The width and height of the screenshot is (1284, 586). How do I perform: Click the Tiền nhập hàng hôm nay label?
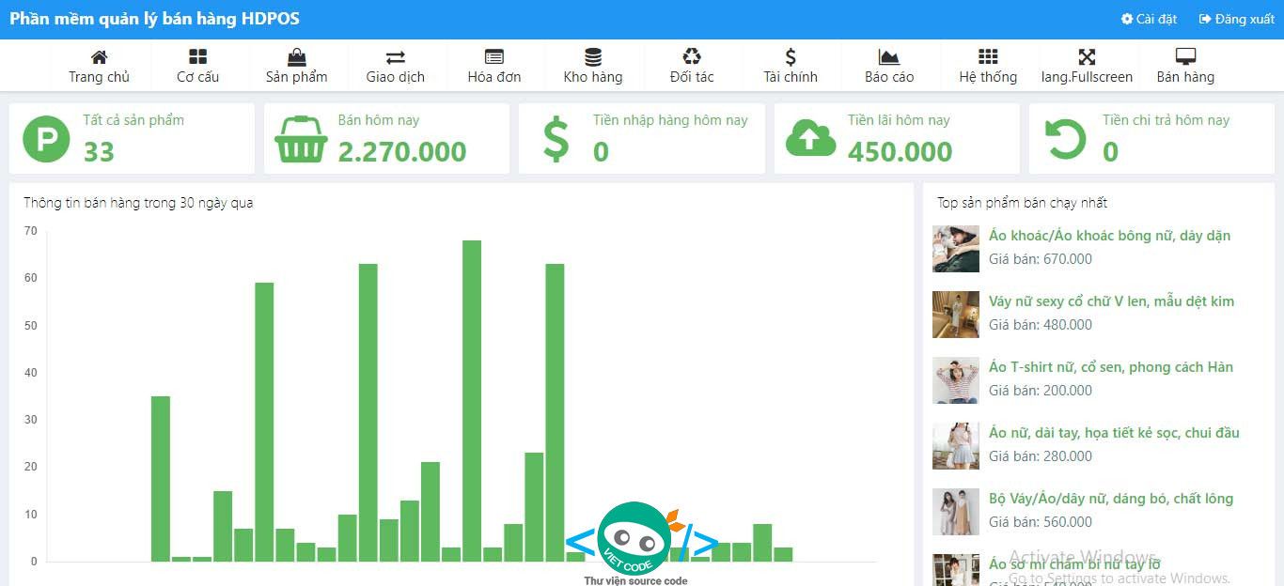click(x=670, y=120)
